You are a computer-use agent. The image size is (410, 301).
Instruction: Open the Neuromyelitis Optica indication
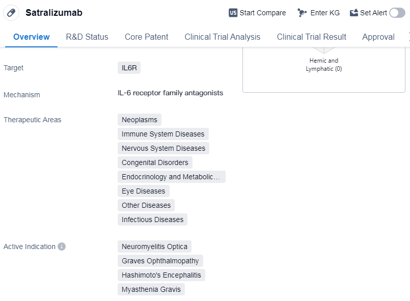(x=154, y=247)
